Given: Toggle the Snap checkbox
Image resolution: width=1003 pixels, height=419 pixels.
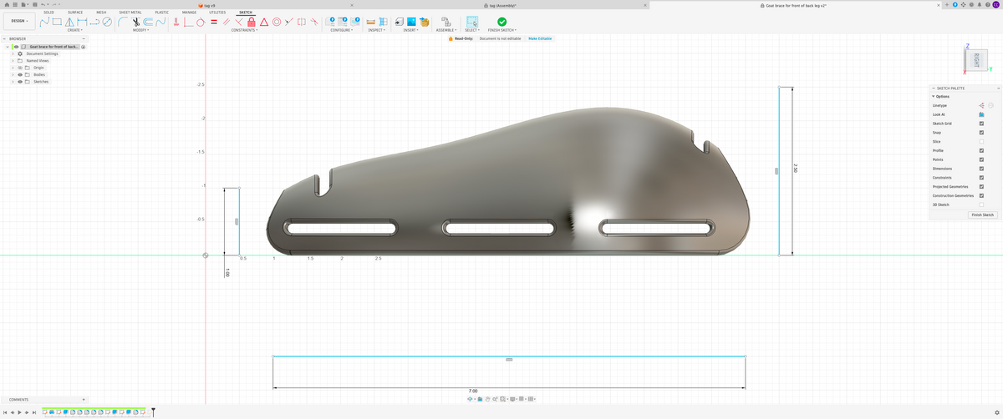Looking at the screenshot, I should (x=981, y=133).
